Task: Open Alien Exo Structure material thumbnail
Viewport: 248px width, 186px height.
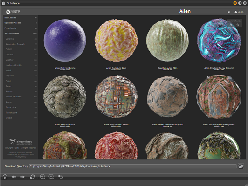Action: tap(65, 97)
